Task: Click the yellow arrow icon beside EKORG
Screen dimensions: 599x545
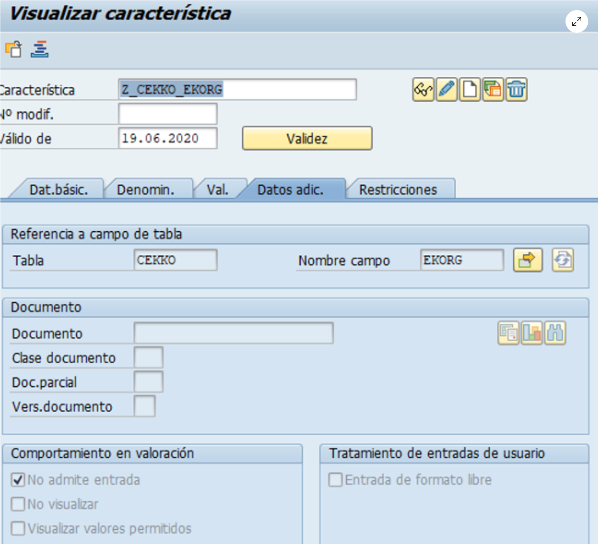Action: tap(527, 260)
